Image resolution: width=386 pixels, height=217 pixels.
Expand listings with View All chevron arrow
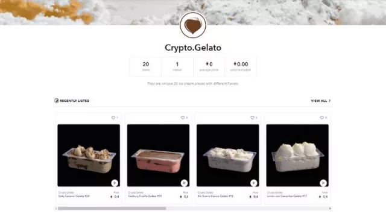(330, 101)
